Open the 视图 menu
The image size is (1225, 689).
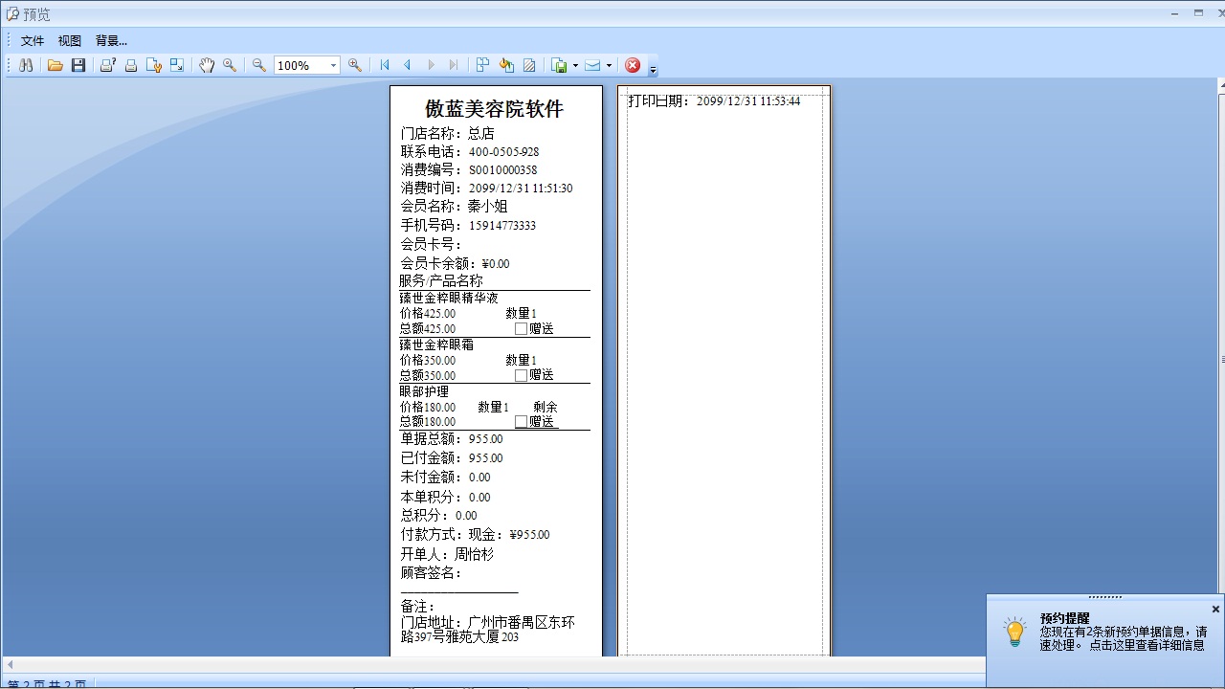pyautogui.click(x=70, y=40)
